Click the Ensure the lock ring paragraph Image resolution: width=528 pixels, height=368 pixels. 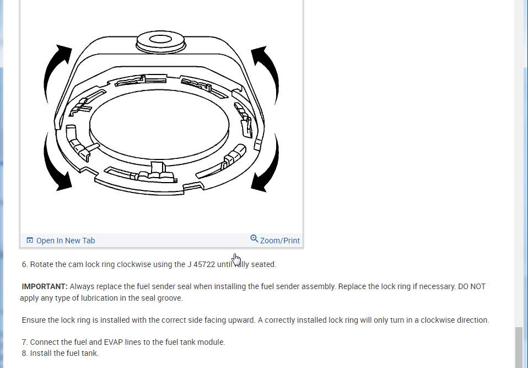point(255,320)
